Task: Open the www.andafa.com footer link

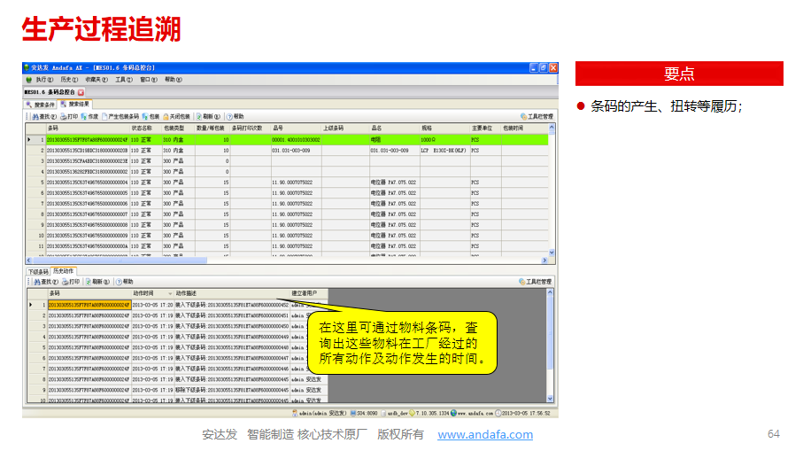Action: click(x=485, y=434)
